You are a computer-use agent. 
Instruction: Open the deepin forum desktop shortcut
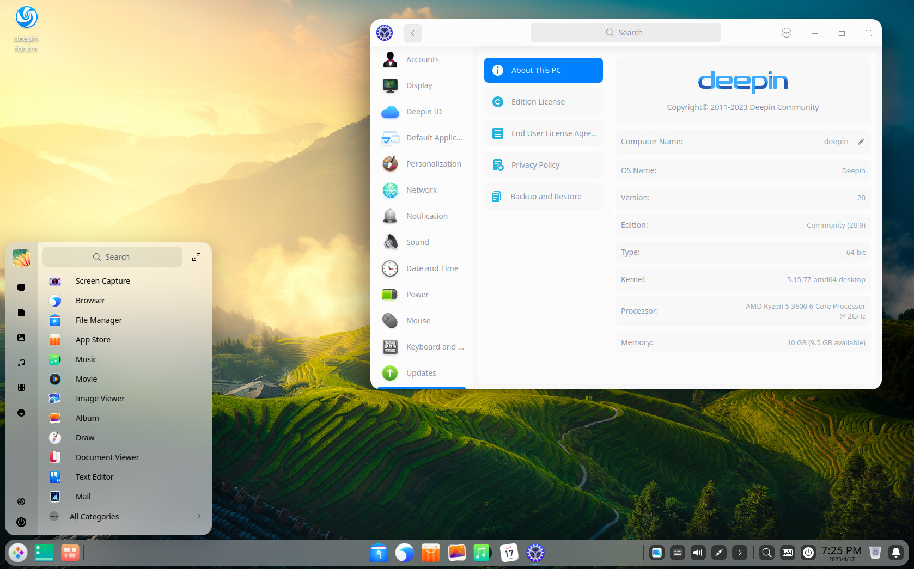pos(26,29)
